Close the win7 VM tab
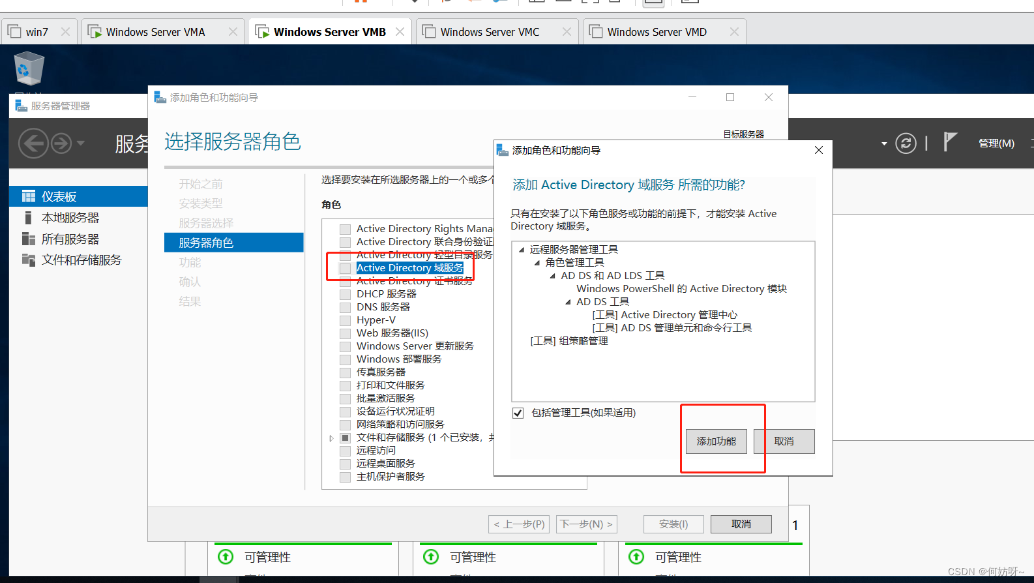This screenshot has height=583, width=1034. [x=65, y=31]
